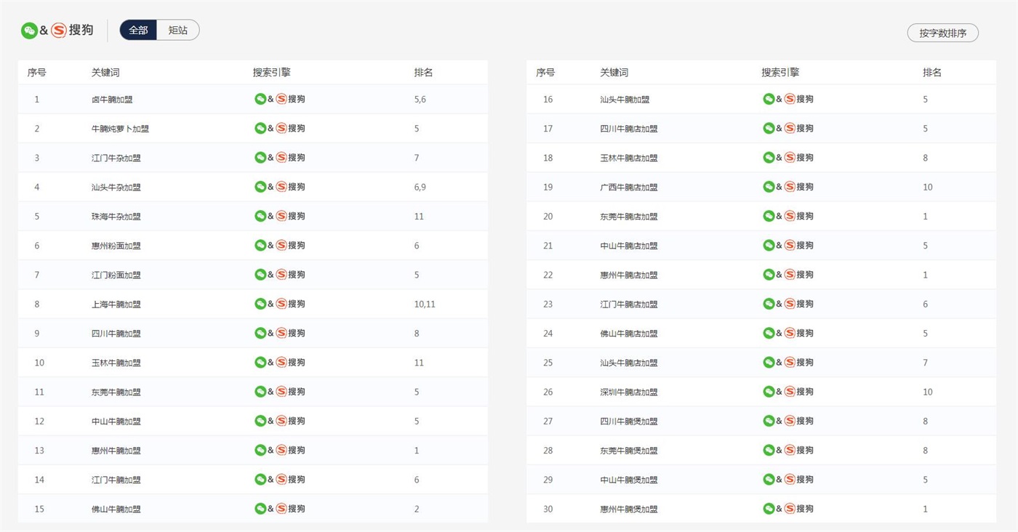The height and width of the screenshot is (532, 1018).
Task: Click the 关键词 column header in the right table
Action: pyautogui.click(x=614, y=73)
